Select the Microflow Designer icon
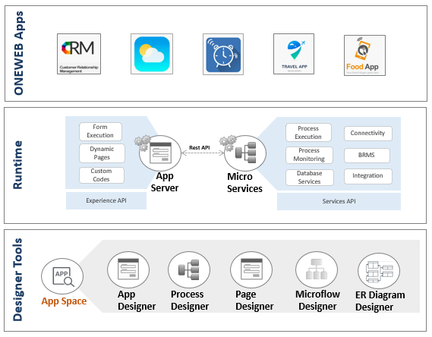This screenshot has height=337, width=432. click(317, 269)
